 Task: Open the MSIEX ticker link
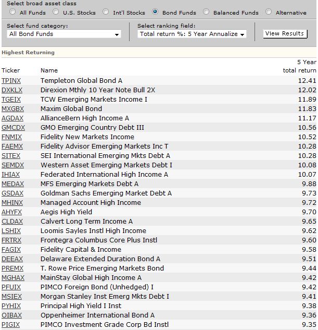click(x=12, y=297)
